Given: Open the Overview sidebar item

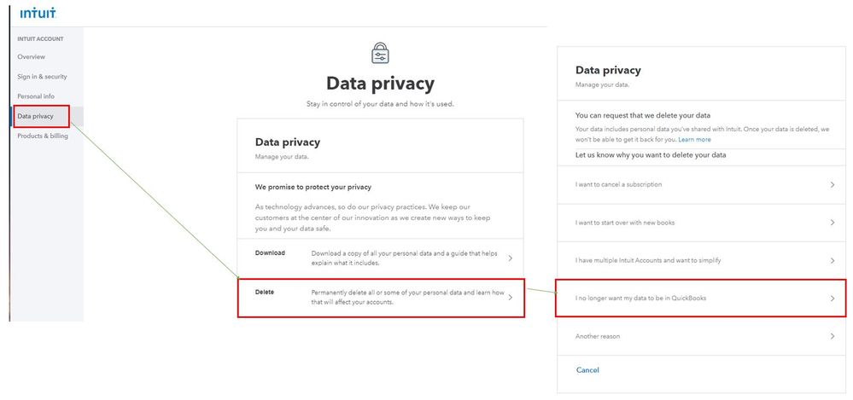Looking at the screenshot, I should [31, 57].
